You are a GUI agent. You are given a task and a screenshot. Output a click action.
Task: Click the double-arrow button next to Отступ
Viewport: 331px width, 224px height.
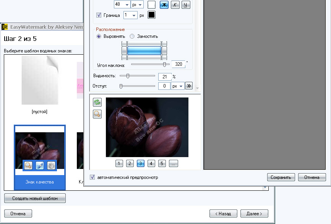pos(189,86)
